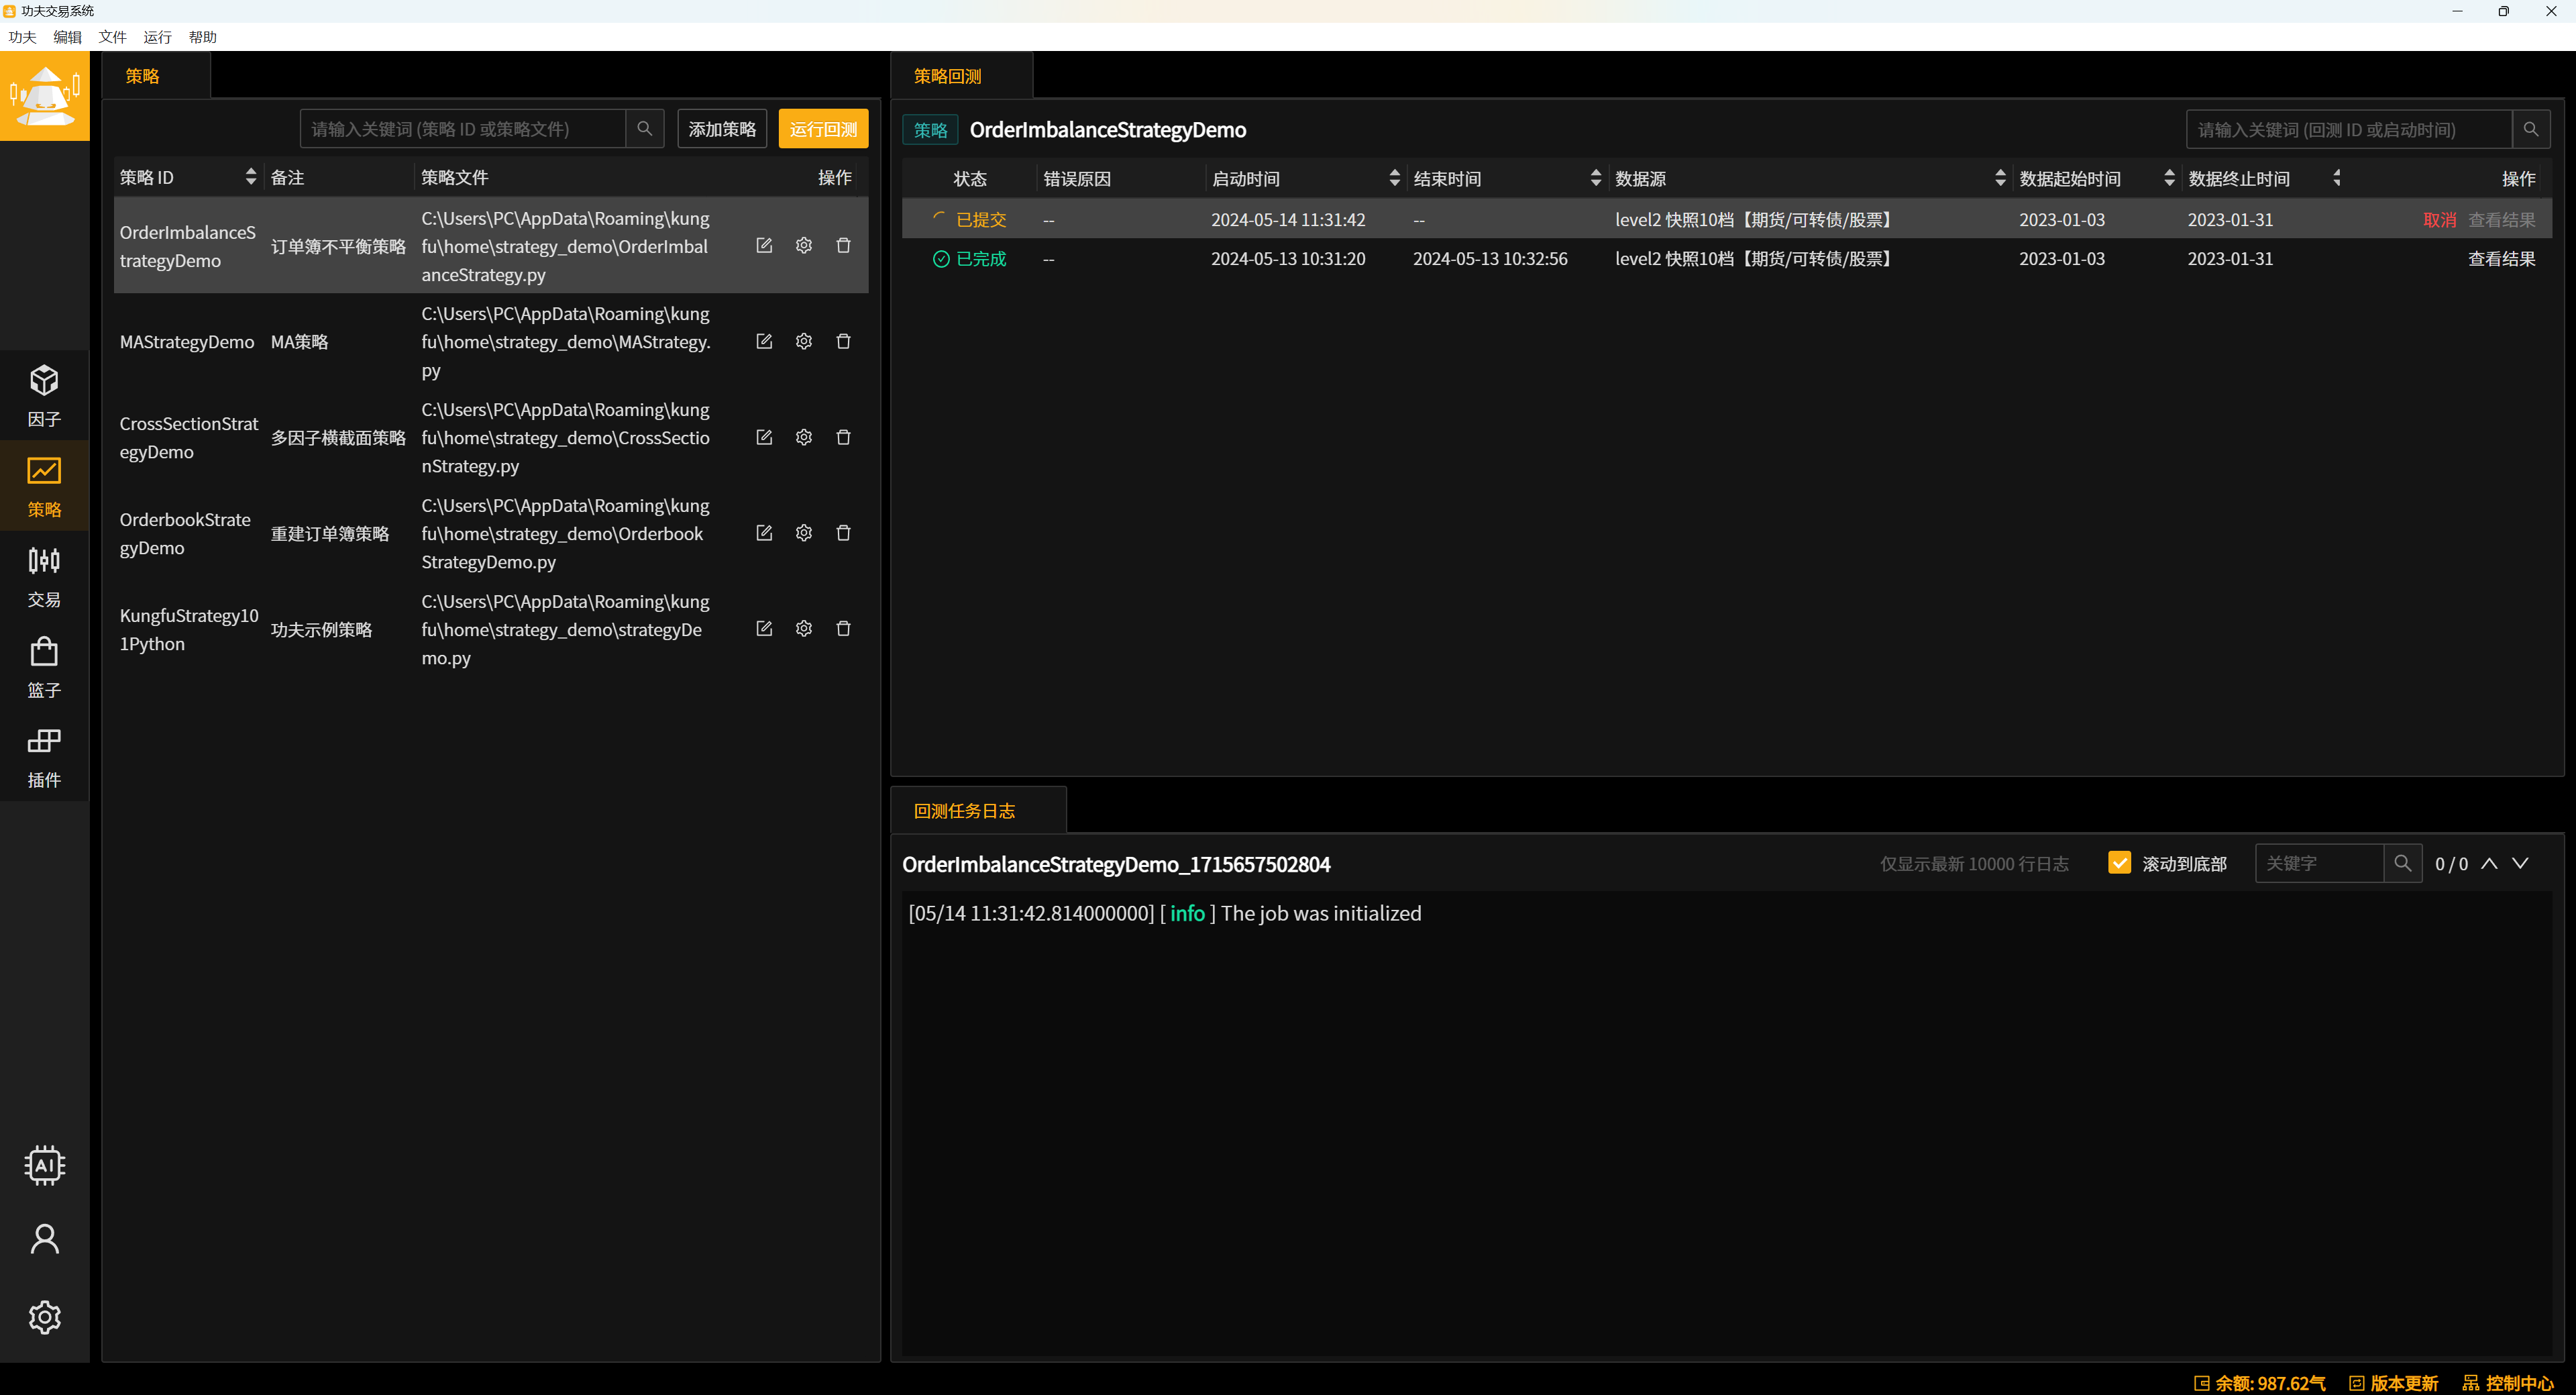Viewport: 2576px width, 1395px height.
Task: Click the log keyword search icon
Action: click(x=2403, y=863)
